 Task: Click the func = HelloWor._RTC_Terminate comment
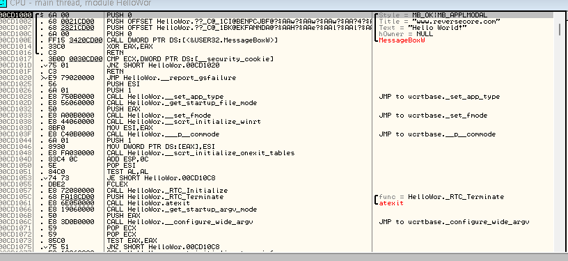441,197
